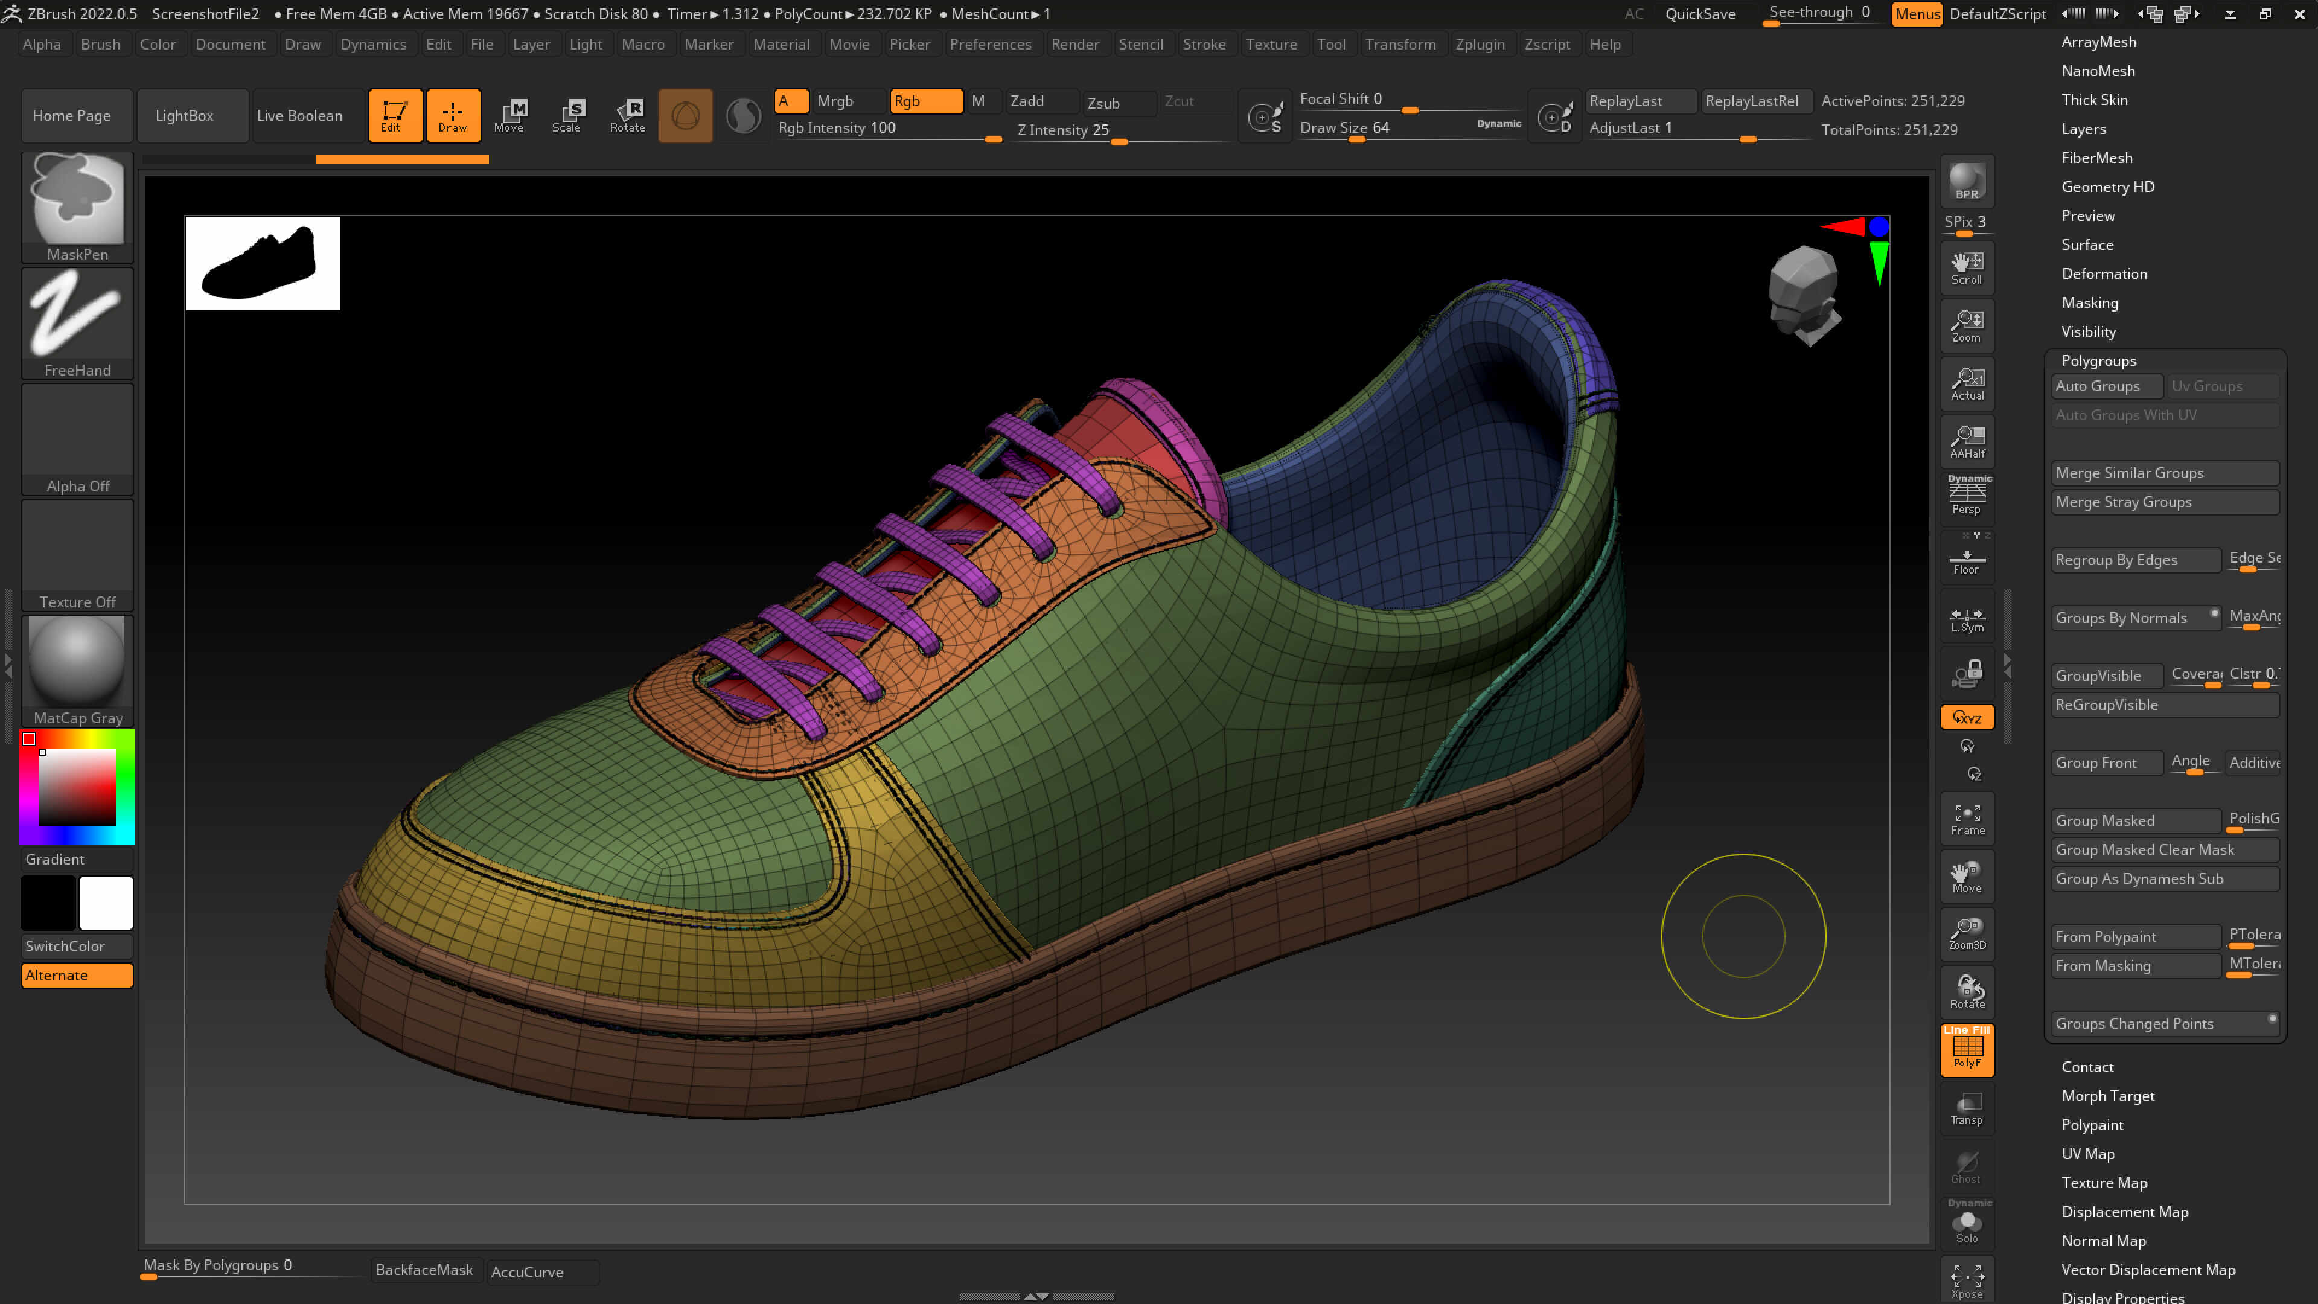The width and height of the screenshot is (2318, 1304).
Task: Open the MaskPen brush picker
Action: coord(77,208)
